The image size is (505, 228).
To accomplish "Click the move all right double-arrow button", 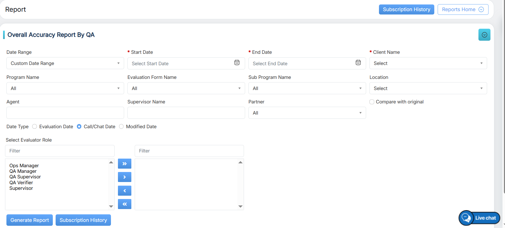I will coord(125,164).
